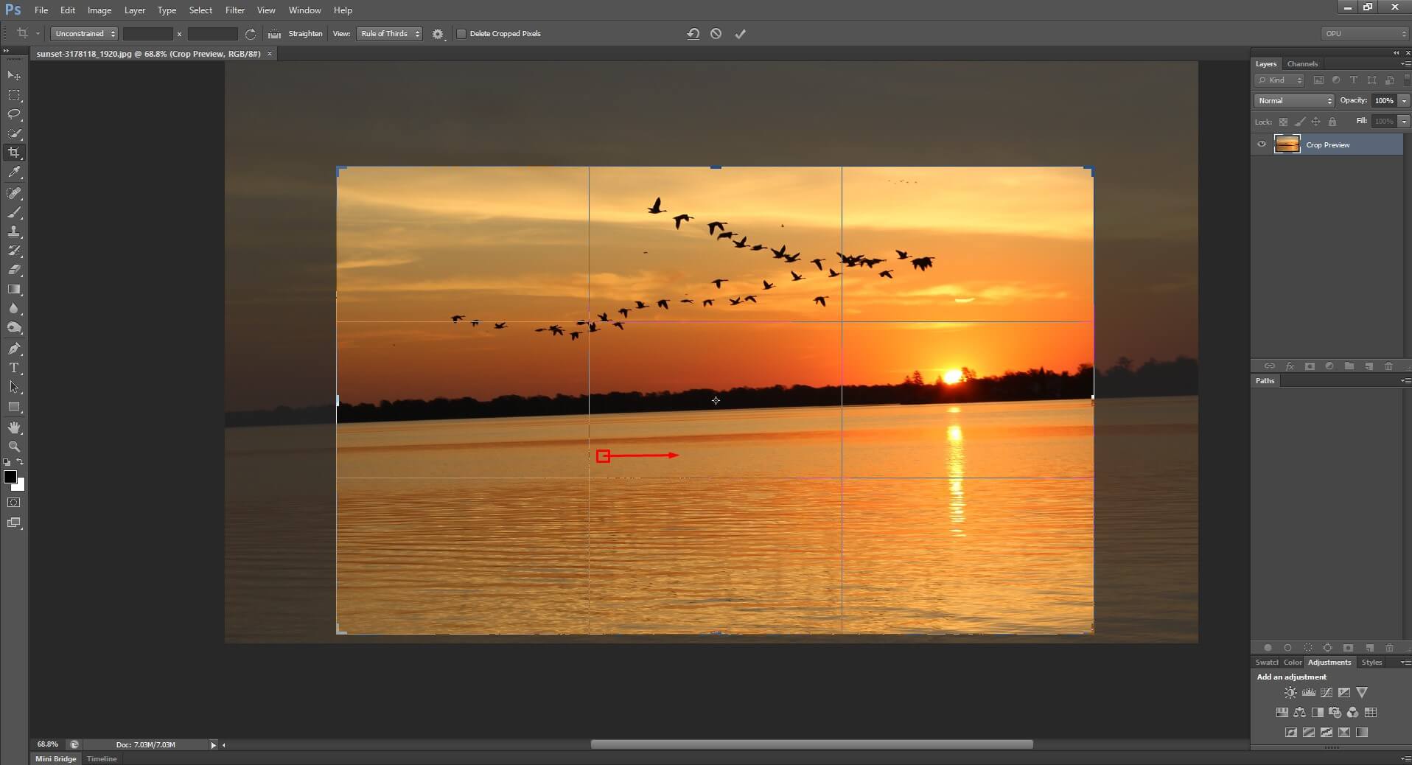Toggle Quick Mask mode
1412x765 pixels.
click(x=14, y=503)
